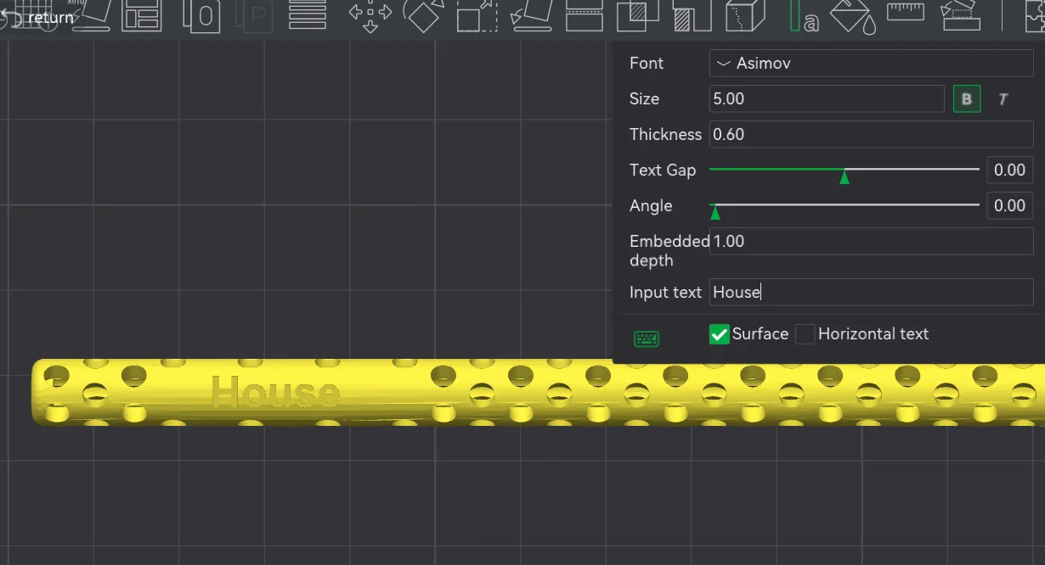Click the Thickness field showing 0.60
Viewport: 1045px width, 565px height.
point(871,134)
